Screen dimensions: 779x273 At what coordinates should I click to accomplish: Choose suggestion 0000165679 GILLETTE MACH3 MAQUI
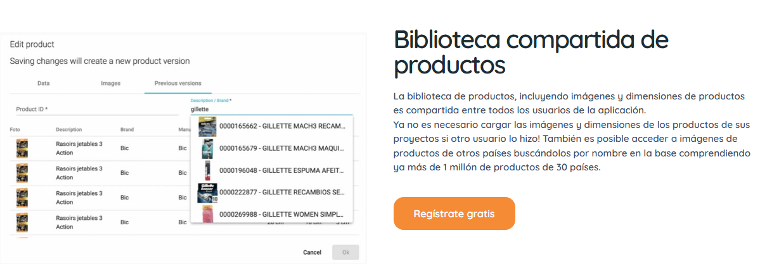tap(272, 148)
